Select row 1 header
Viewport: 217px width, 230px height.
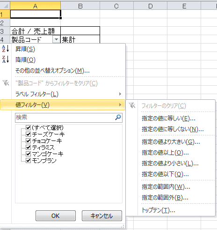pyautogui.click(x=5, y=14)
